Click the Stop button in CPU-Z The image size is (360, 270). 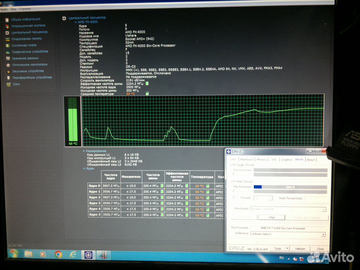pos(271,217)
